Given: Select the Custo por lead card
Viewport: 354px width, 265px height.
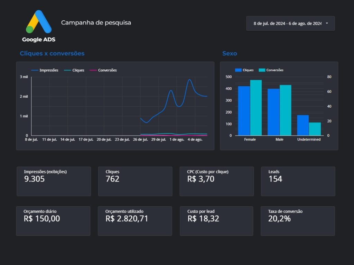Looking at the screenshot, I should click(x=216, y=221).
